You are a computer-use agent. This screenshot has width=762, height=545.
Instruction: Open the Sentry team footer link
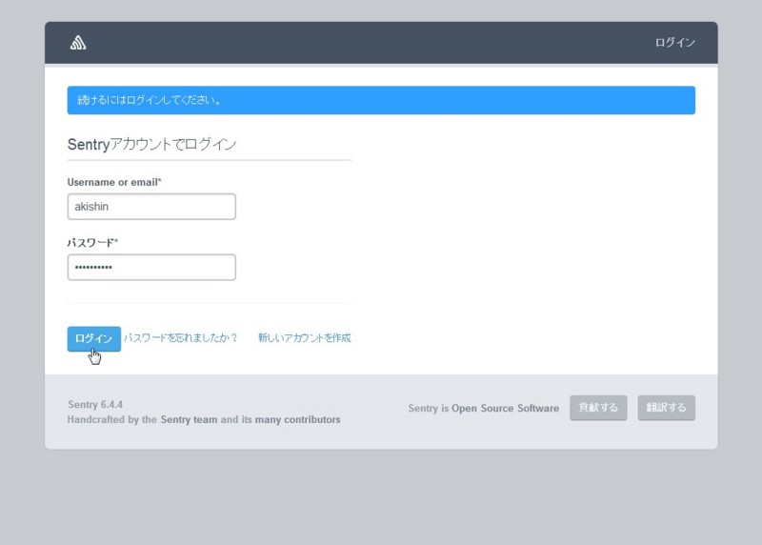click(189, 419)
